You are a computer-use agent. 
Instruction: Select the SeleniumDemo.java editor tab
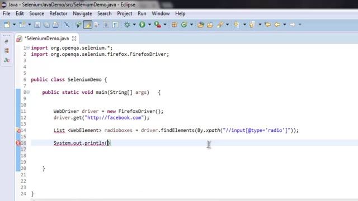coord(46,39)
